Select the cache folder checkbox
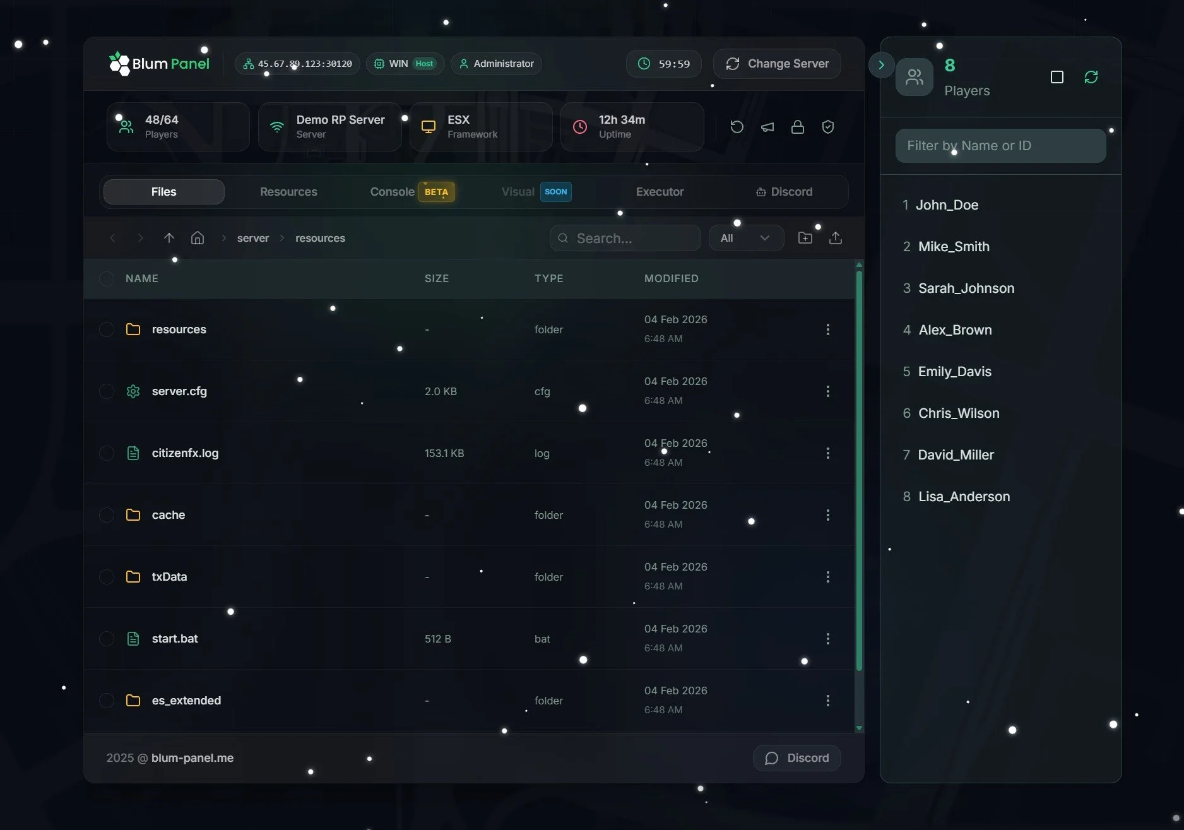 click(107, 515)
